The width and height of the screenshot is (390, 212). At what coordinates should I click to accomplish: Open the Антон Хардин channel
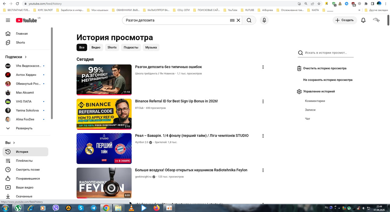pyautogui.click(x=25, y=75)
